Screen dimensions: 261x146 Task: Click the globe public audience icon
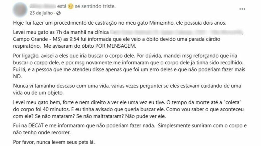pyautogui.click(x=58, y=13)
